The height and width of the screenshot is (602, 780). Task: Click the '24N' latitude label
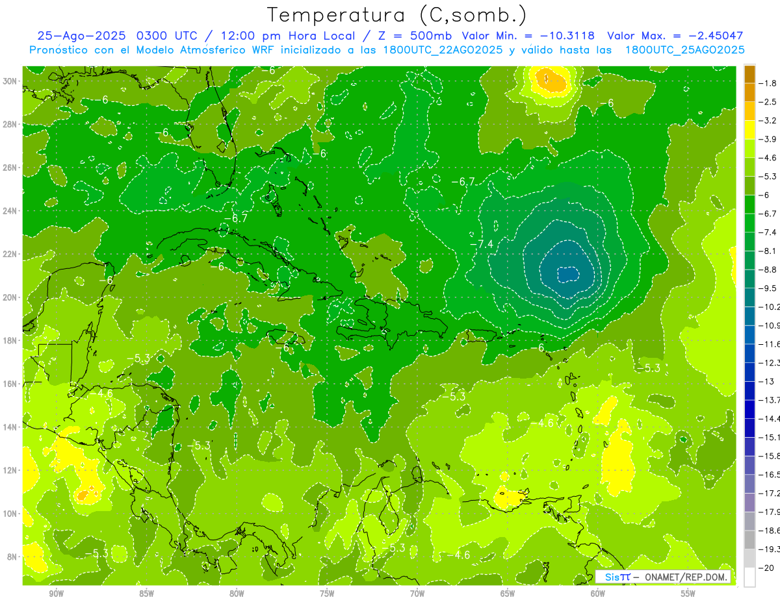[10, 210]
